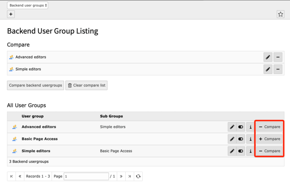Focus the Page number input field

[x=86, y=176]
